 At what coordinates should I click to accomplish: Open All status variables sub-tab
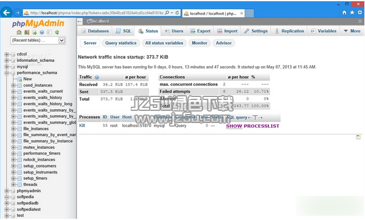pyautogui.click(x=164, y=43)
